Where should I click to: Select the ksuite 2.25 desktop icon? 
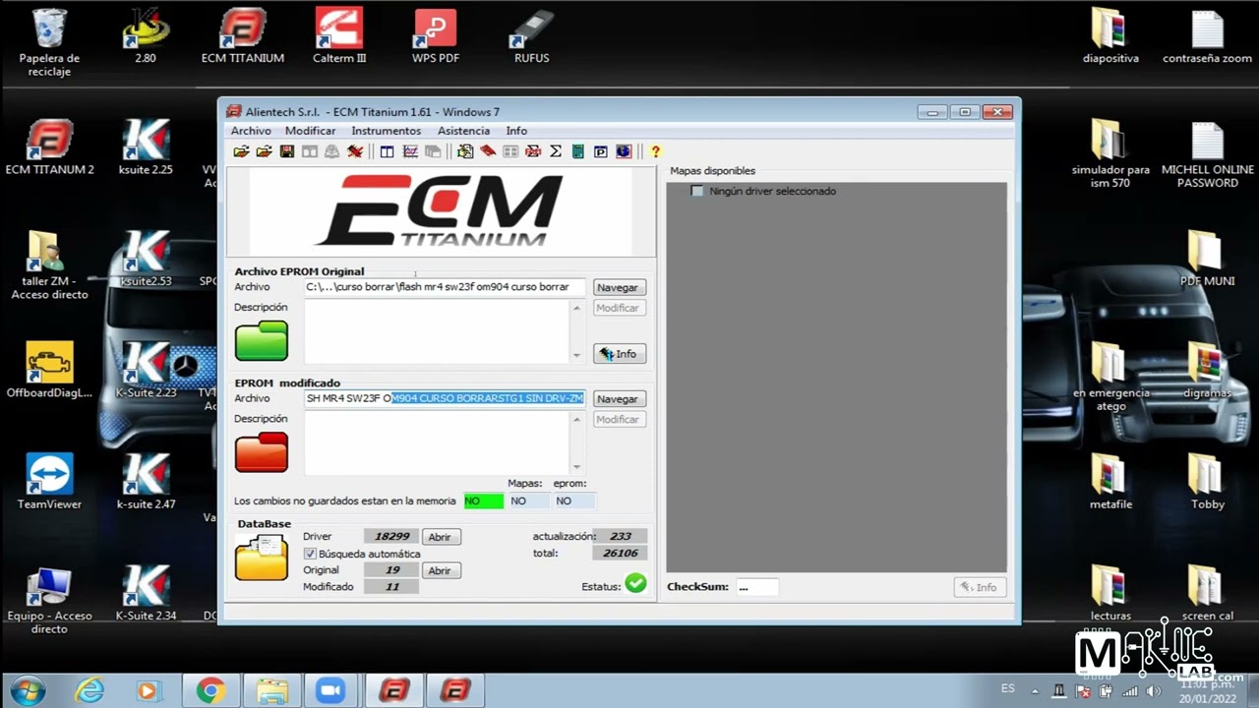146,147
